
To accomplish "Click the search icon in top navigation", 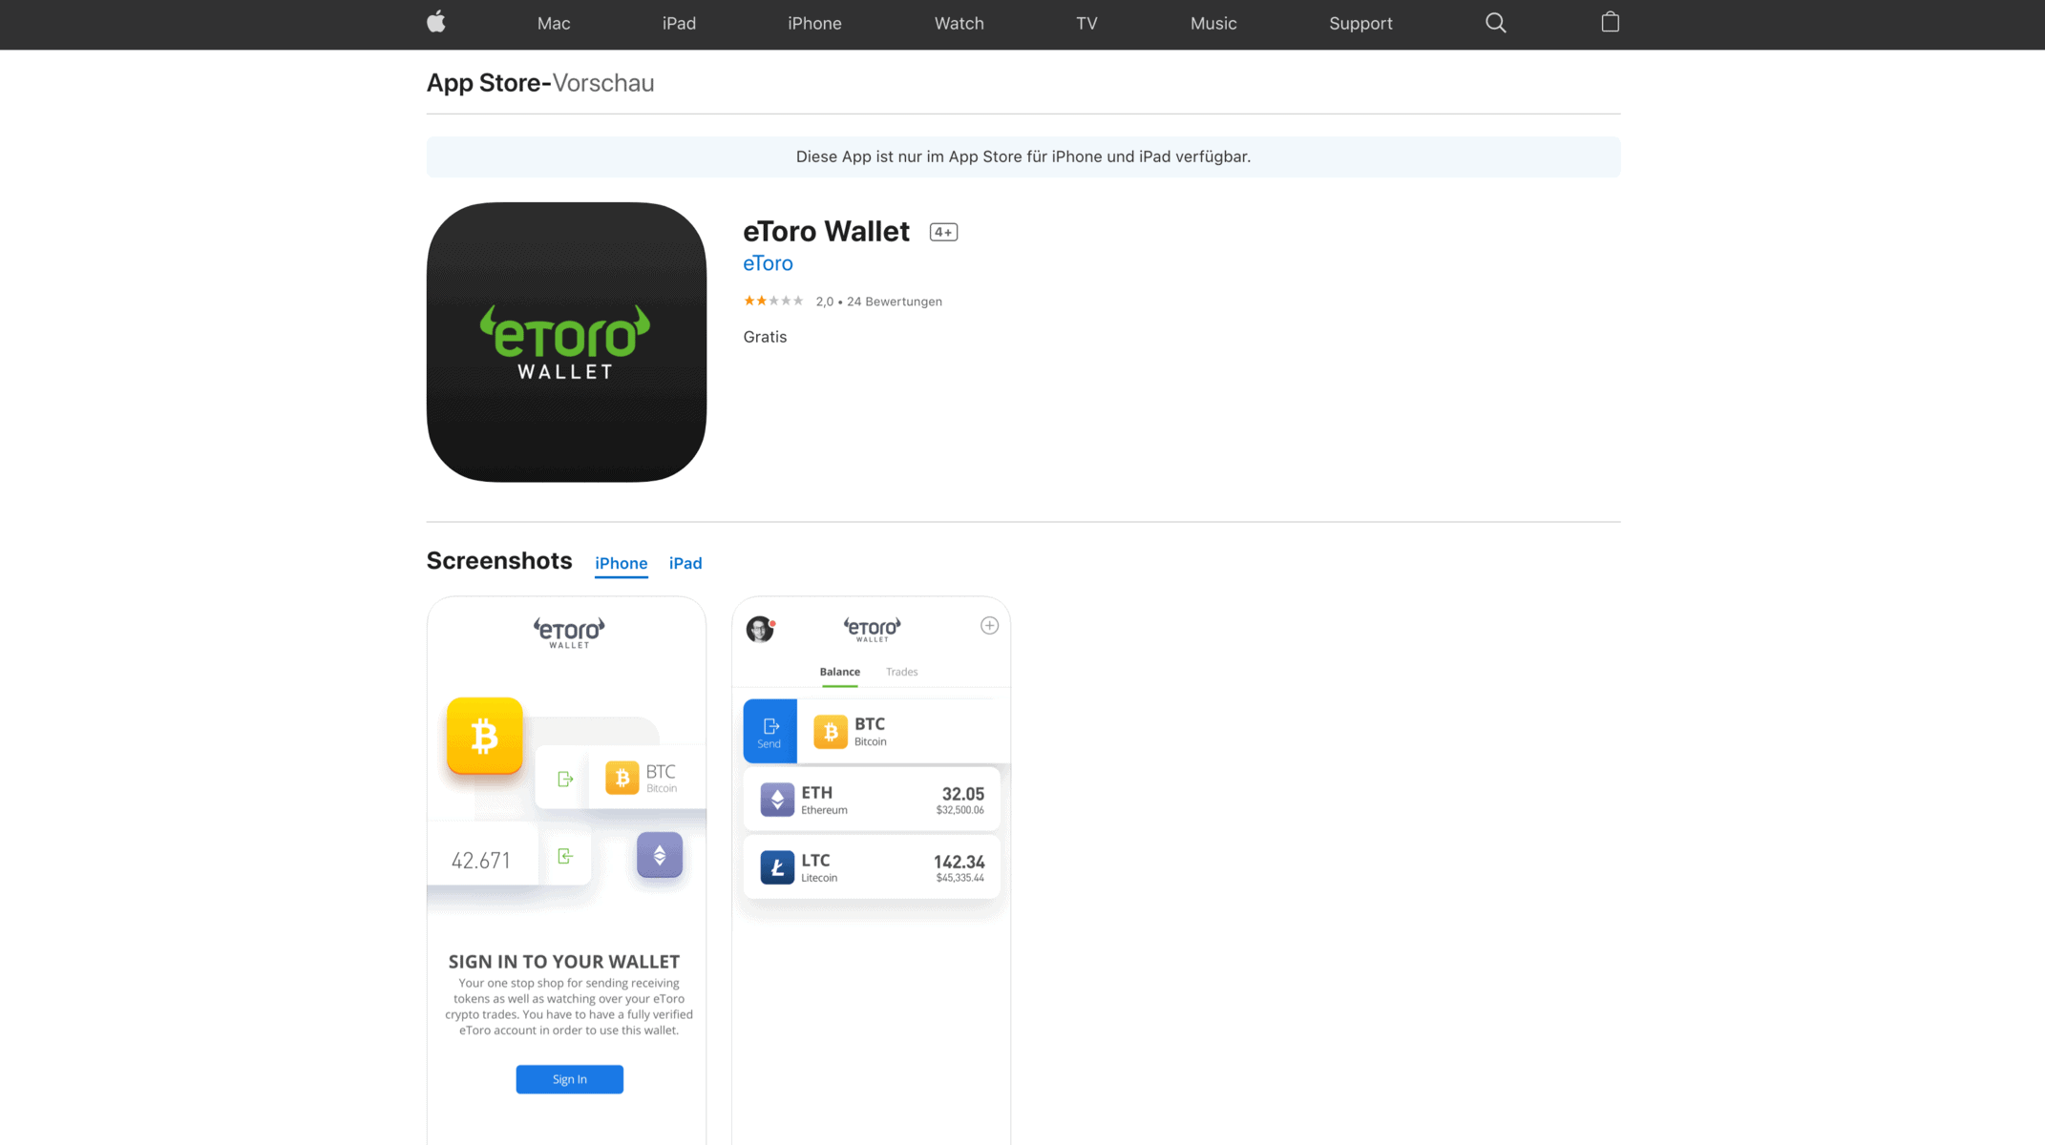I will [x=1496, y=23].
